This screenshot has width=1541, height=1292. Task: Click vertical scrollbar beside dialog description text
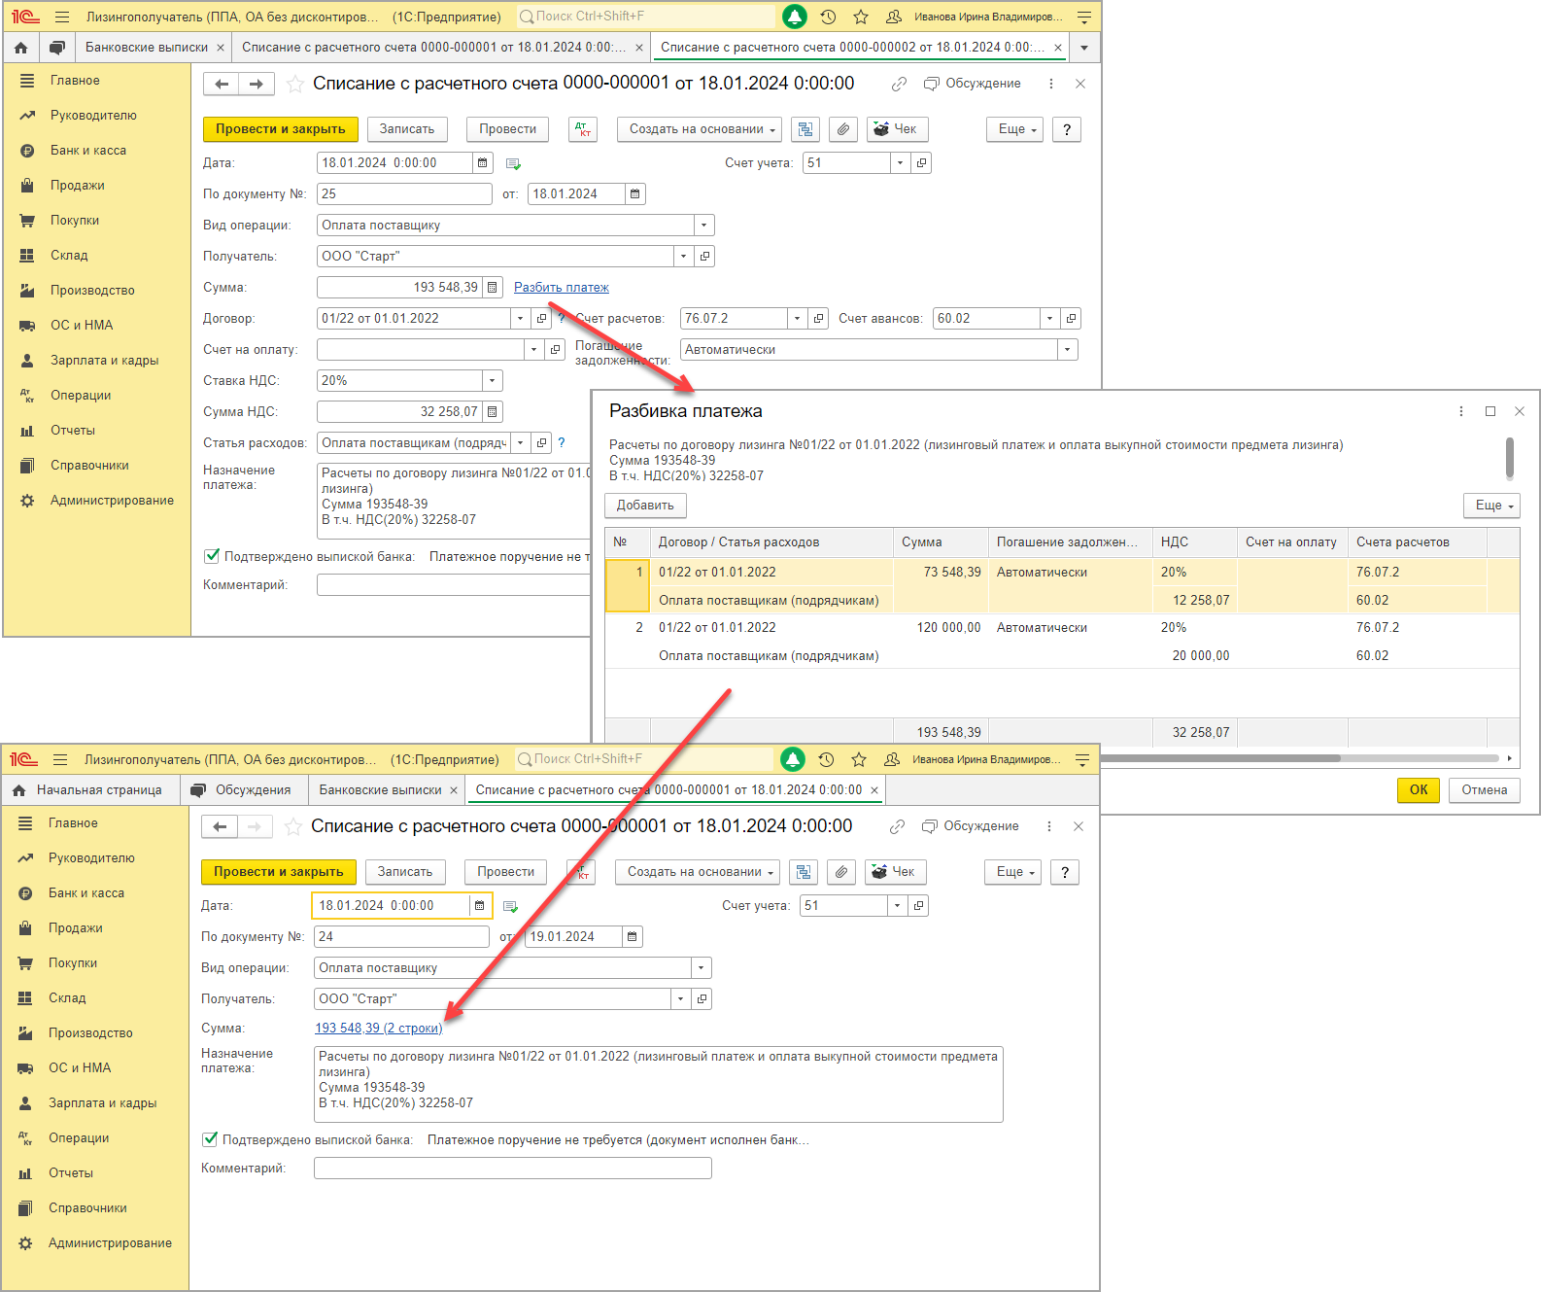click(x=1510, y=459)
